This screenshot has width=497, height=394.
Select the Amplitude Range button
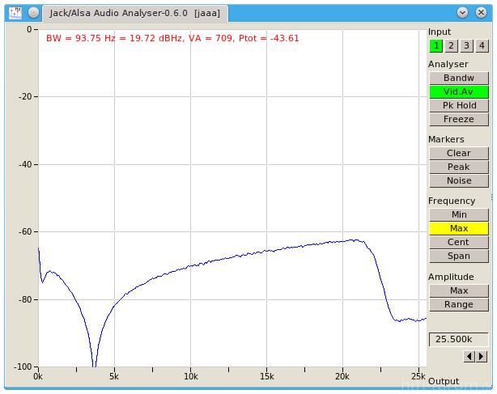pos(459,305)
